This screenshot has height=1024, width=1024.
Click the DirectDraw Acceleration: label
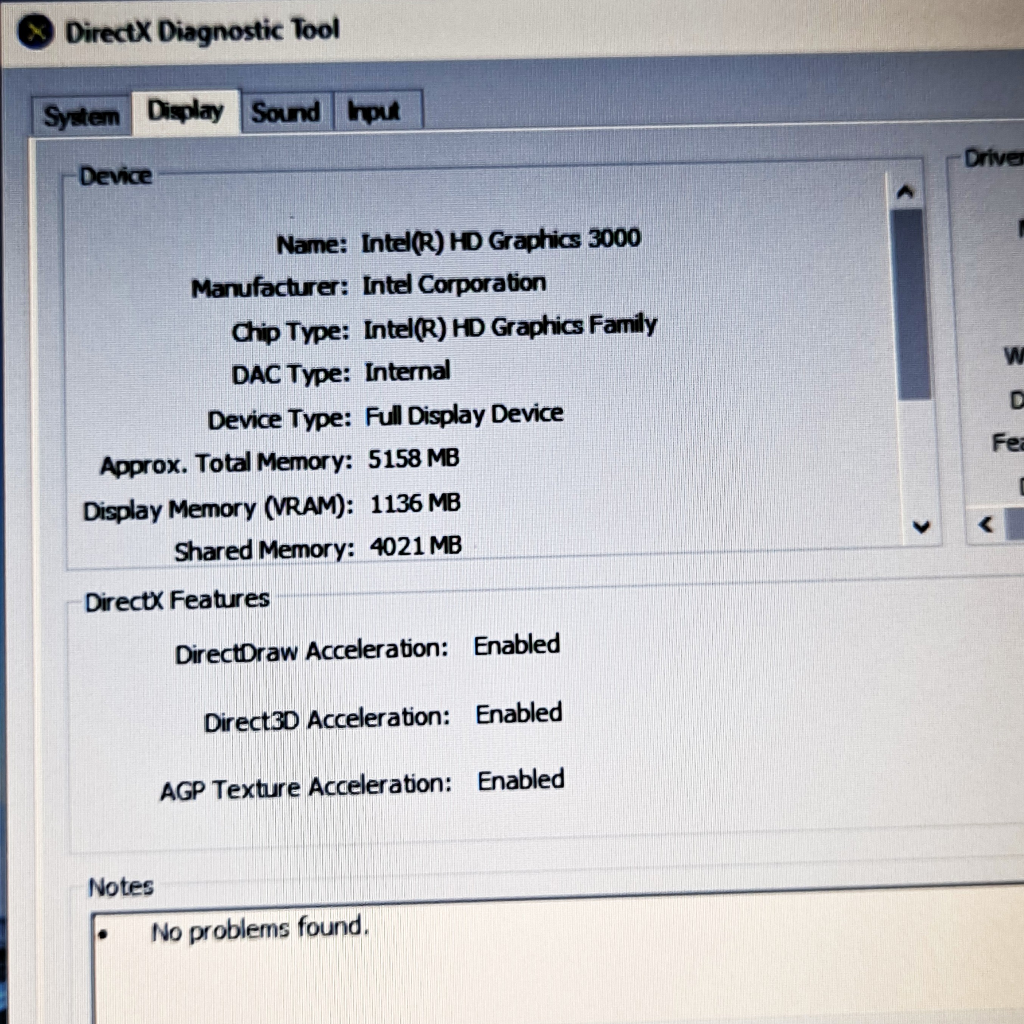(312, 651)
